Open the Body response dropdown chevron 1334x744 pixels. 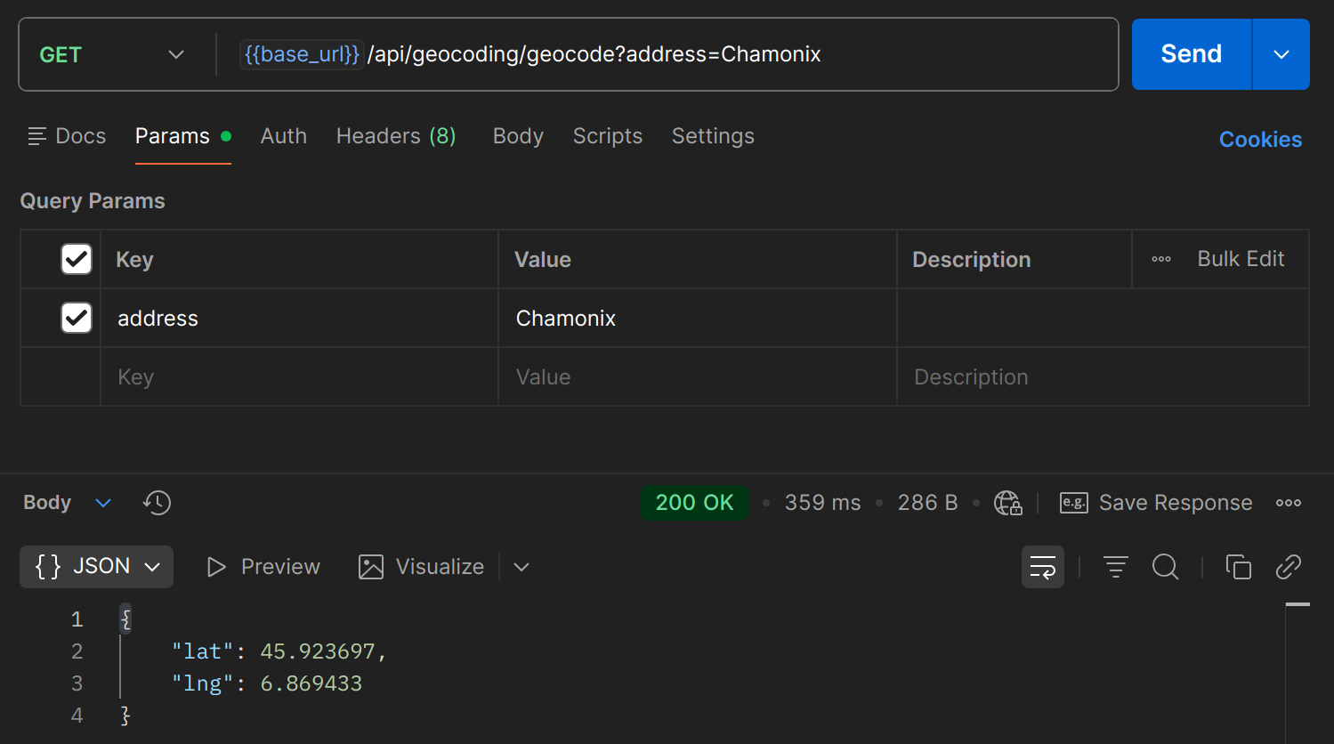coord(103,503)
